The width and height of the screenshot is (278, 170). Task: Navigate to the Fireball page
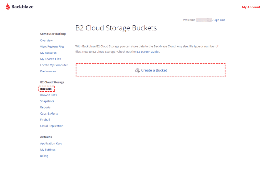[45, 120]
